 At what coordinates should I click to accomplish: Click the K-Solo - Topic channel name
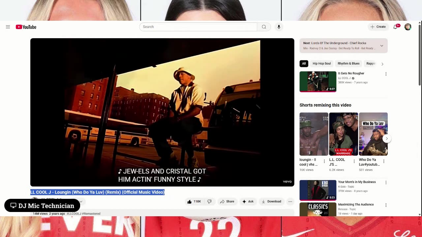[346, 187]
